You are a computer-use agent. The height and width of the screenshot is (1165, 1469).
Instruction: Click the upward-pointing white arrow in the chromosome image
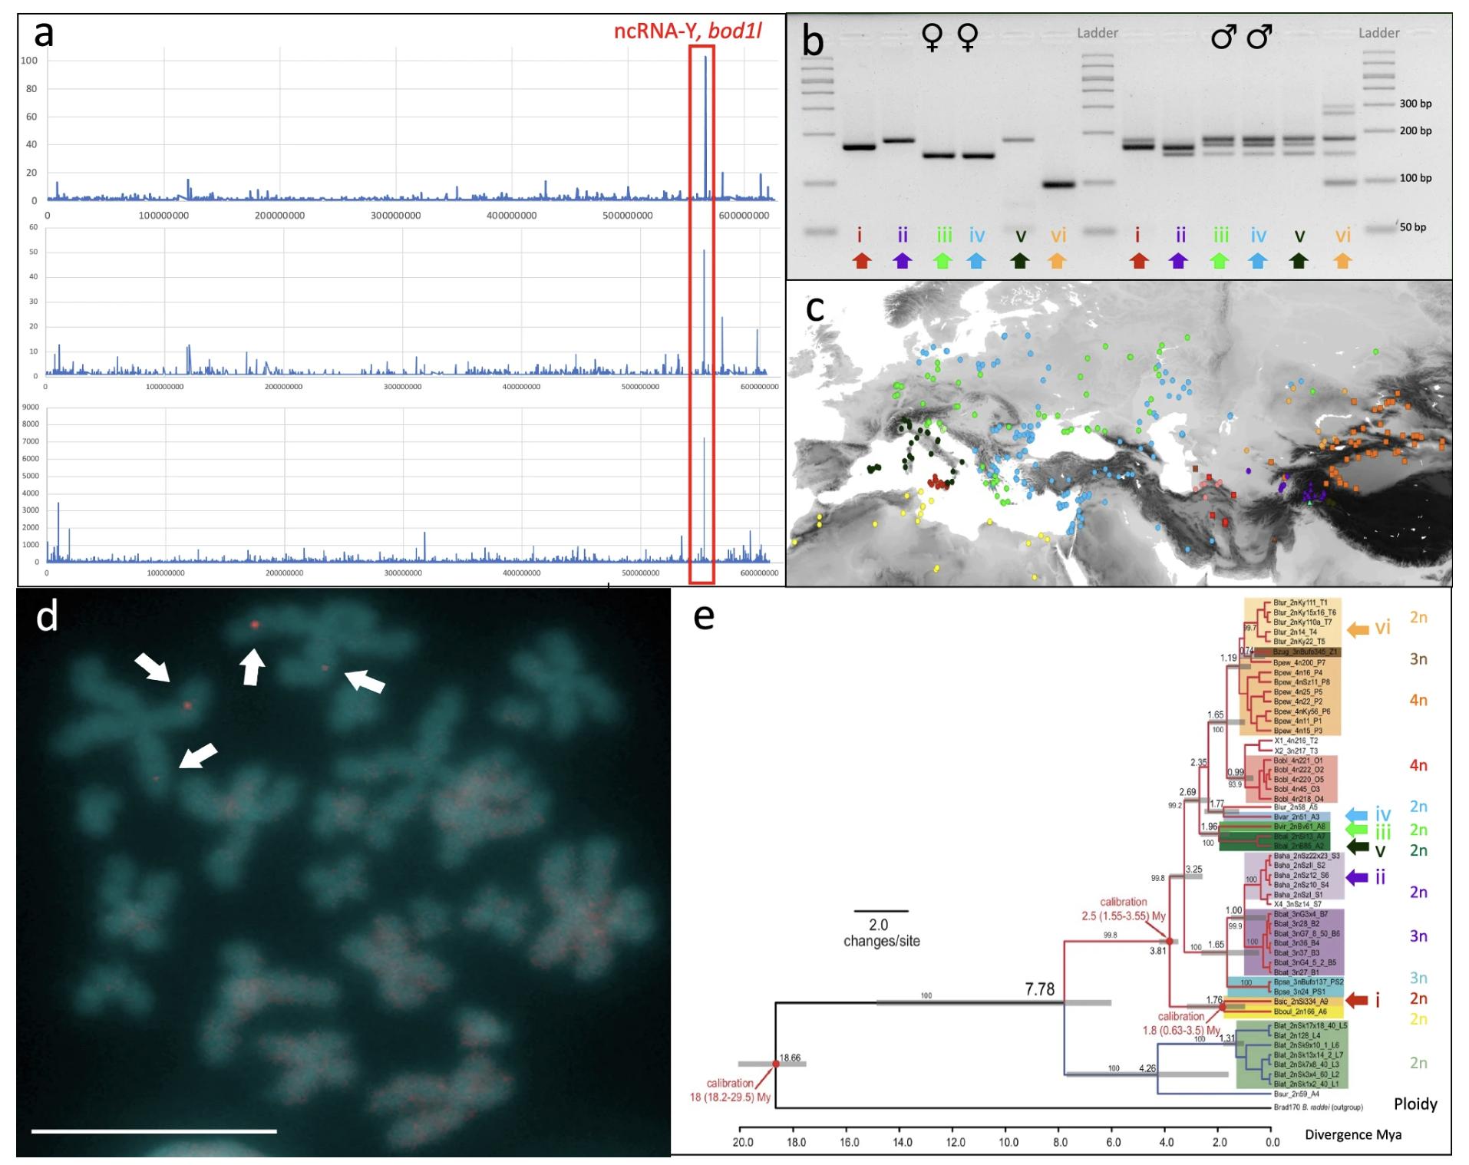point(253,666)
